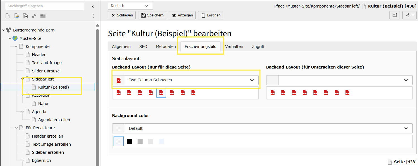
Task: Click the shortcut page icon in tree toolbar
Action: (25, 16)
